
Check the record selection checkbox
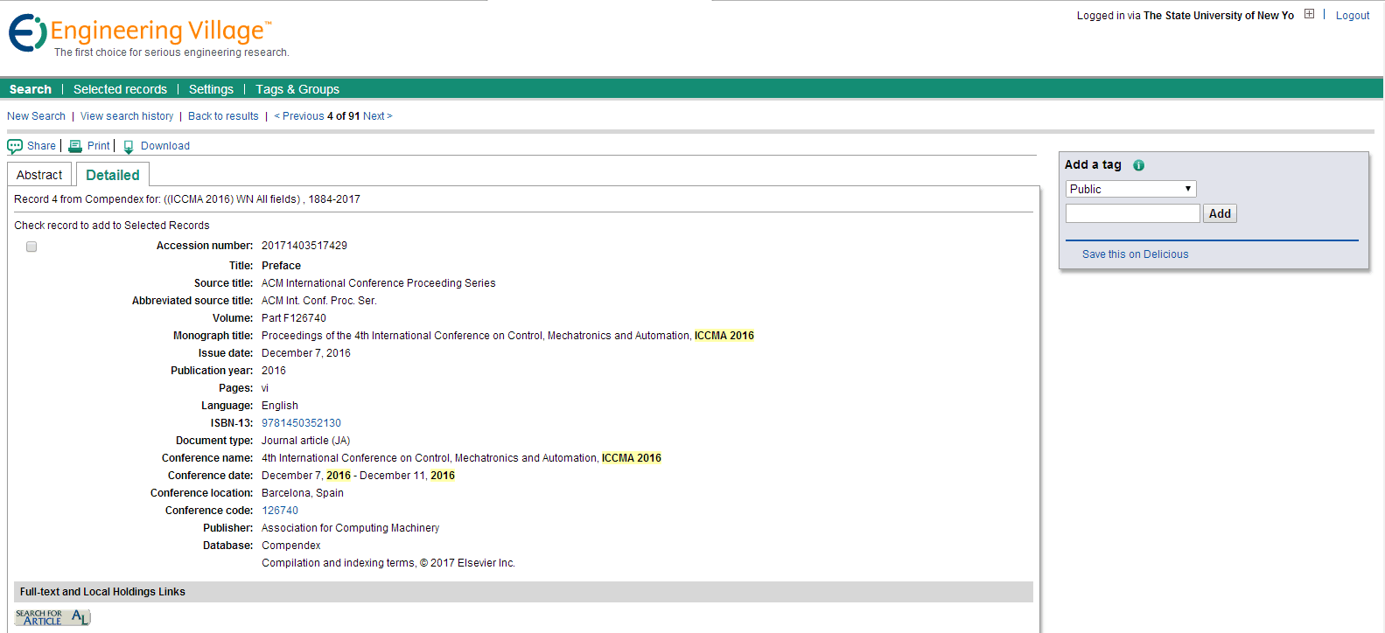31,247
